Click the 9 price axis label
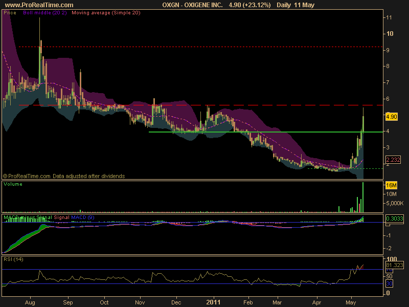Viewport: 409px width, 307px height. coord(388,50)
